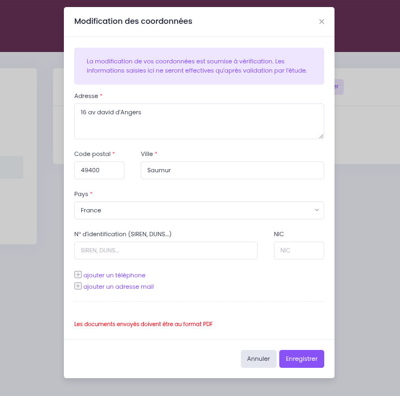Focus the Adresse text area

(x=199, y=121)
